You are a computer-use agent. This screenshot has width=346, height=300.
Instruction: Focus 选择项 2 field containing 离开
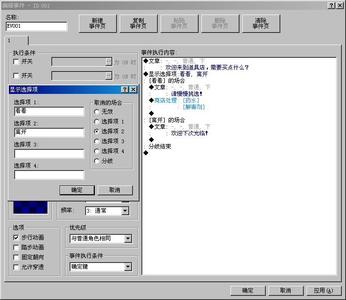click(49, 132)
